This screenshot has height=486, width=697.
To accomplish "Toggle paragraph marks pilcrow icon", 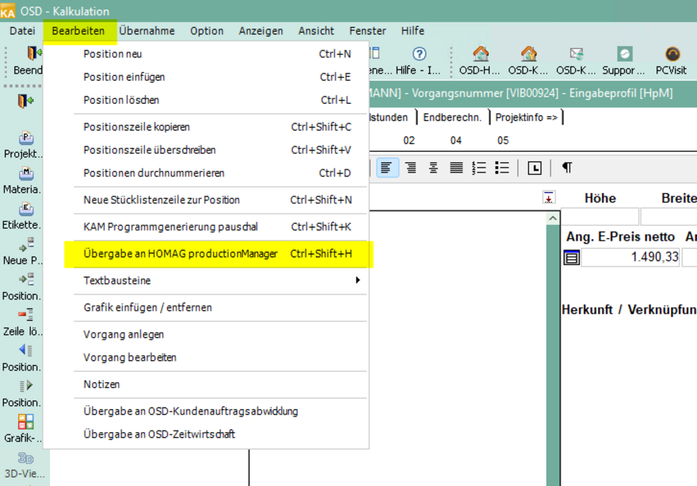I will 567,168.
